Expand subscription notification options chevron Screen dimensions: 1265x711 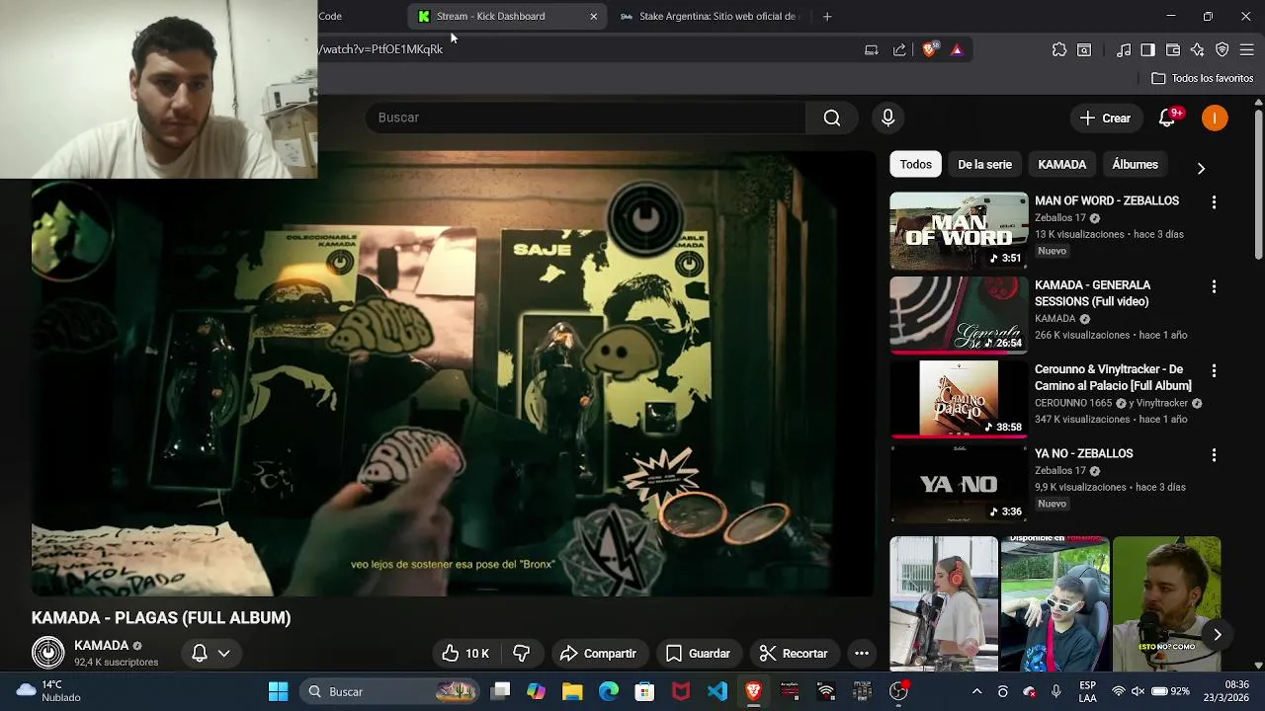224,653
